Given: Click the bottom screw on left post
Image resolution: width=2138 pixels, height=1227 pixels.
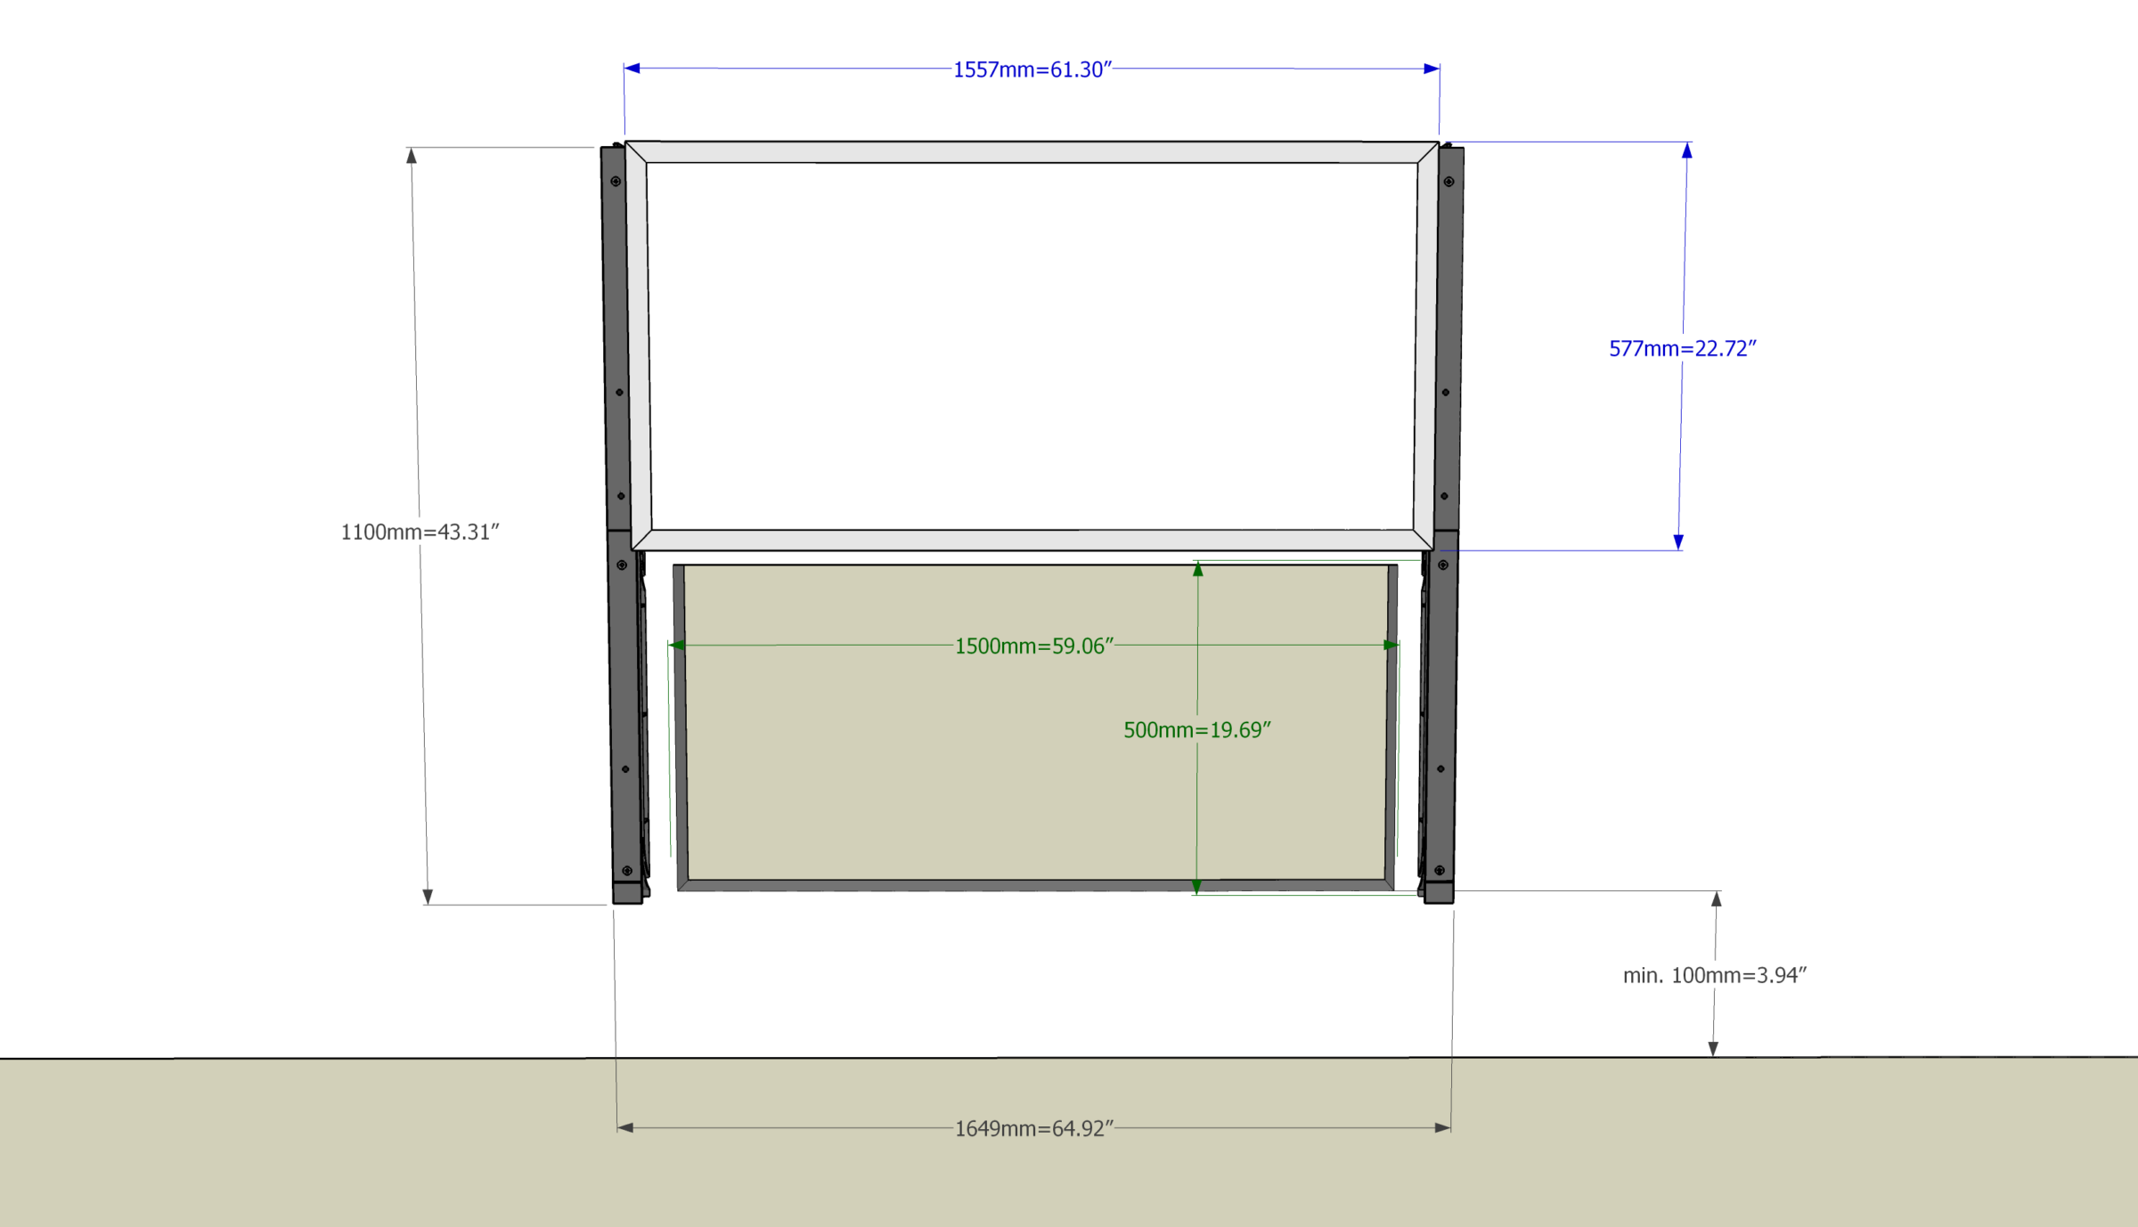Looking at the screenshot, I should (x=627, y=870).
